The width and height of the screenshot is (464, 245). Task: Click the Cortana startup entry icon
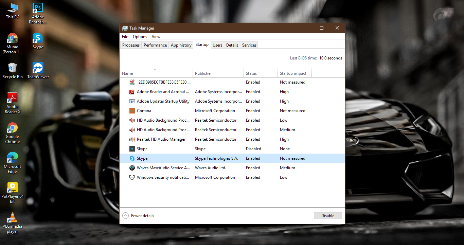(132, 111)
